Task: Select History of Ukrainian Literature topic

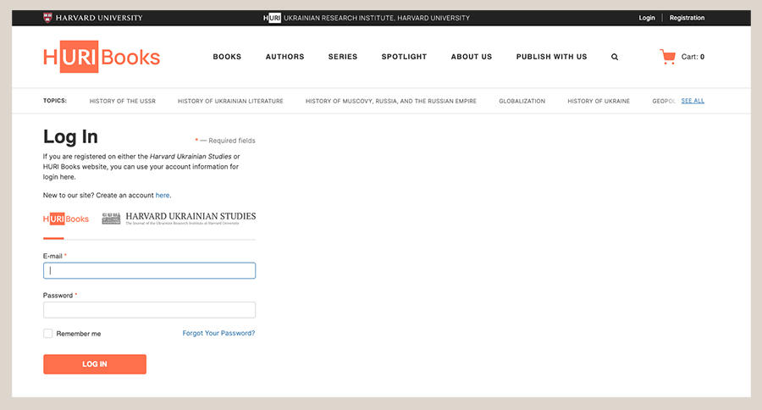Action: pos(230,101)
